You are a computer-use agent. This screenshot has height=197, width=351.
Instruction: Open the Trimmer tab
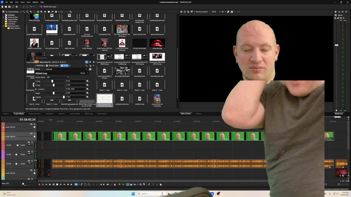199,114
